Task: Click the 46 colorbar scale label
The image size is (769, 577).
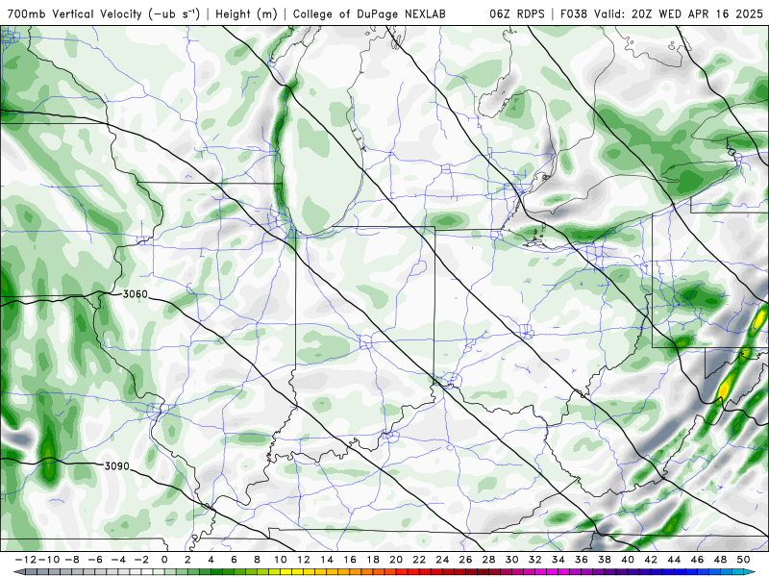Action: pos(698,560)
